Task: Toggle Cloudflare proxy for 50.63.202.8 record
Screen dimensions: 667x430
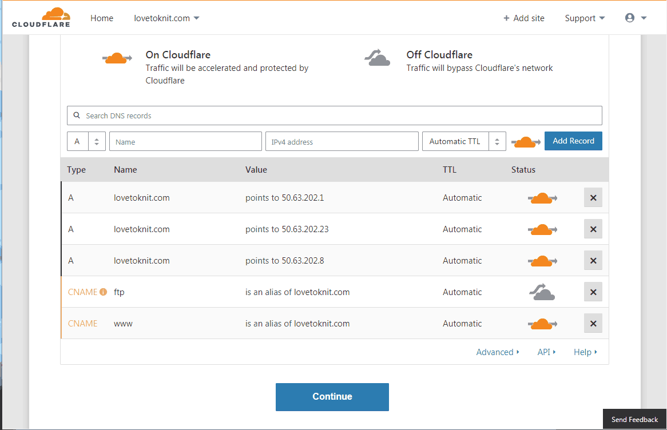Action: tap(542, 261)
